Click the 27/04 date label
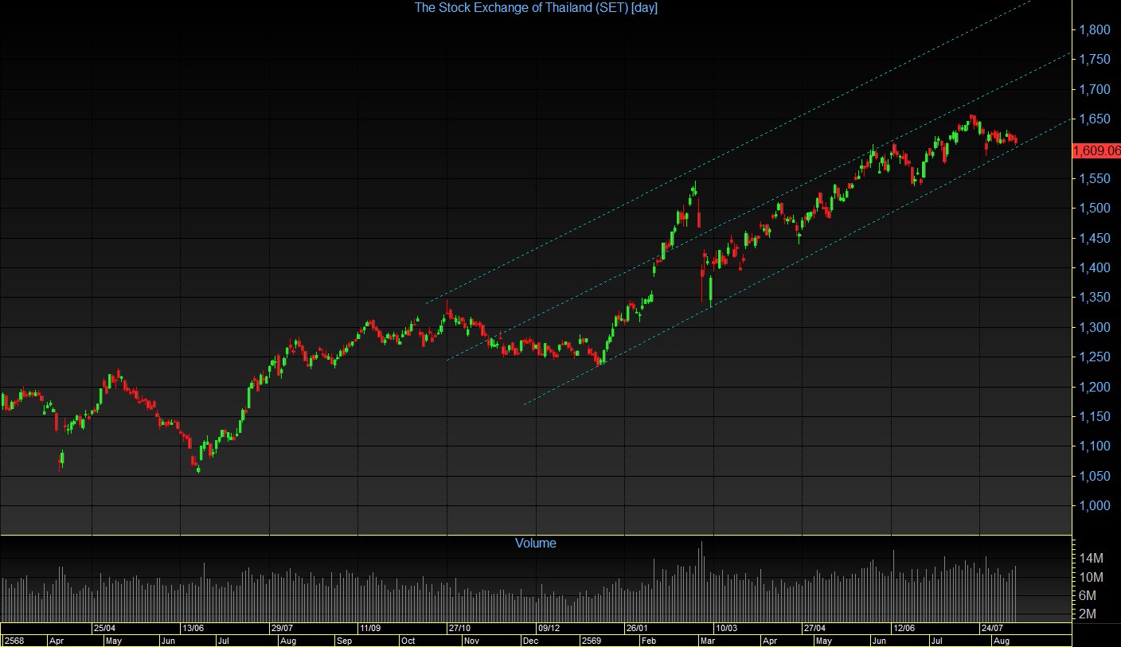 814,628
